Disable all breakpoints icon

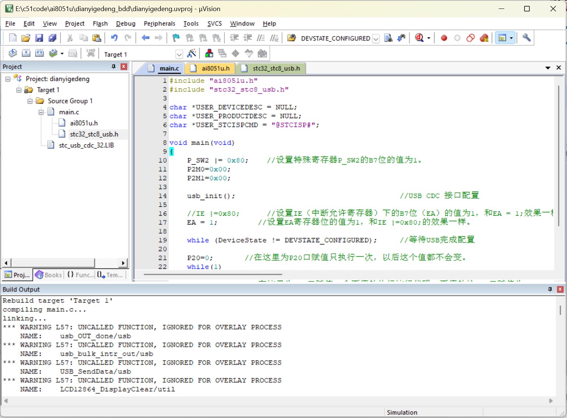(471, 38)
